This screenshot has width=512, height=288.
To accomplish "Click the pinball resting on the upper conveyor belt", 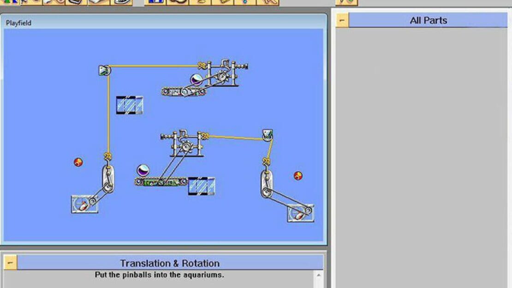I will pyautogui.click(x=196, y=79).
